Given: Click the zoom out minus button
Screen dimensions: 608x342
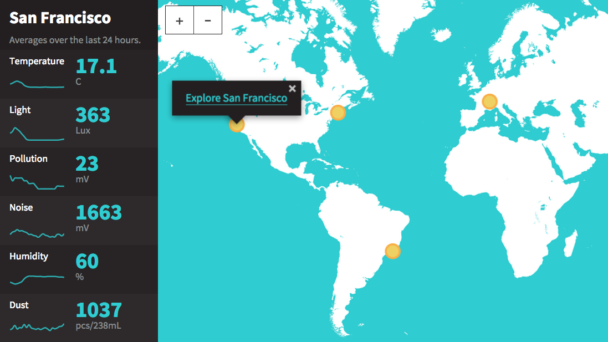Looking at the screenshot, I should click(x=208, y=21).
